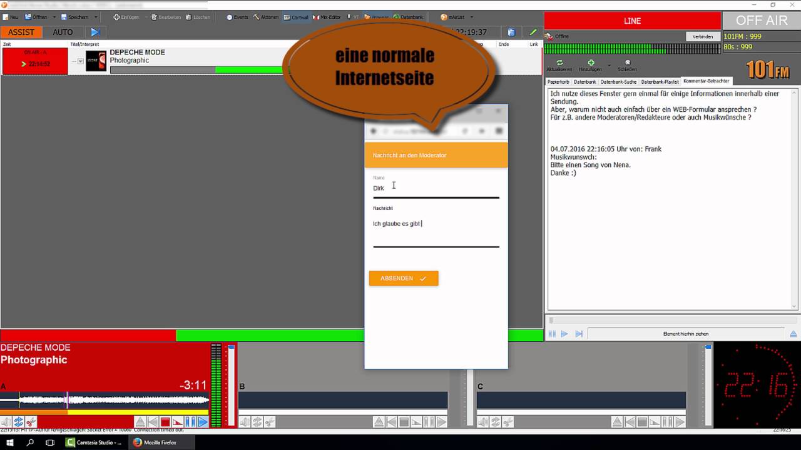This screenshot has width=801, height=450.
Task: Switch to ASSIST mode
Action: coord(21,32)
